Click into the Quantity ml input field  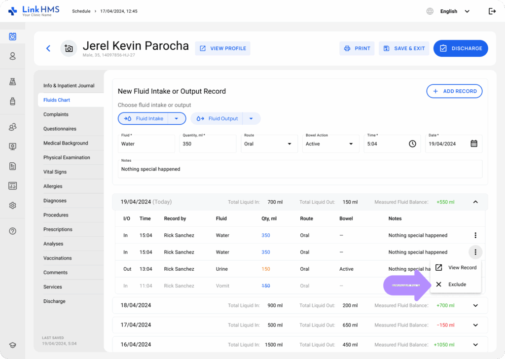[207, 144]
